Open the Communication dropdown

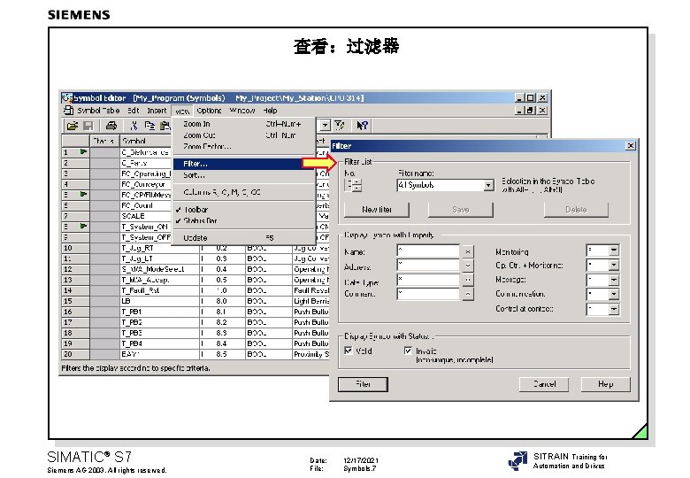pyautogui.click(x=614, y=294)
